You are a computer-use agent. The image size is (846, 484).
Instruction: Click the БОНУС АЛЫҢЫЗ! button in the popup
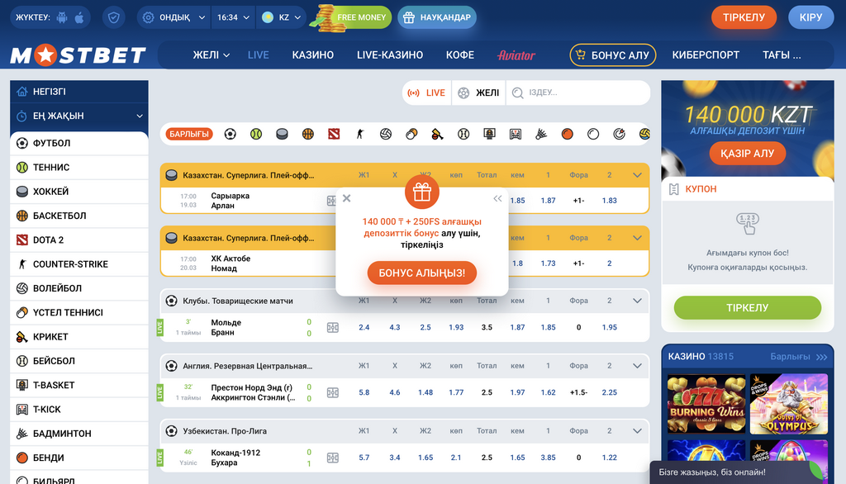421,273
